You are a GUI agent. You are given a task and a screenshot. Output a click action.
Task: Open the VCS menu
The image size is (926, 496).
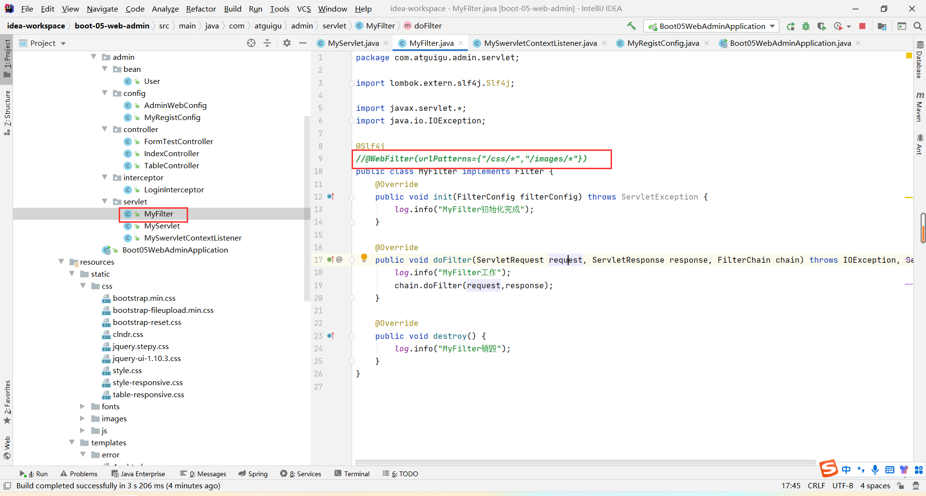[304, 9]
